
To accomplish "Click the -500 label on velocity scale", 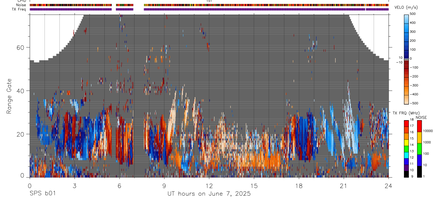I will [414, 103].
